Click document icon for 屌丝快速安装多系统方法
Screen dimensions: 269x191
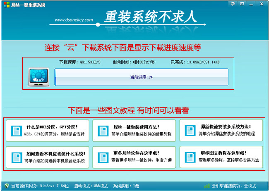[189, 130]
